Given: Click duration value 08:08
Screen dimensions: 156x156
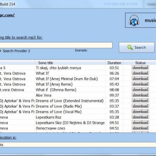Looking at the screenshot, I should (114, 90).
